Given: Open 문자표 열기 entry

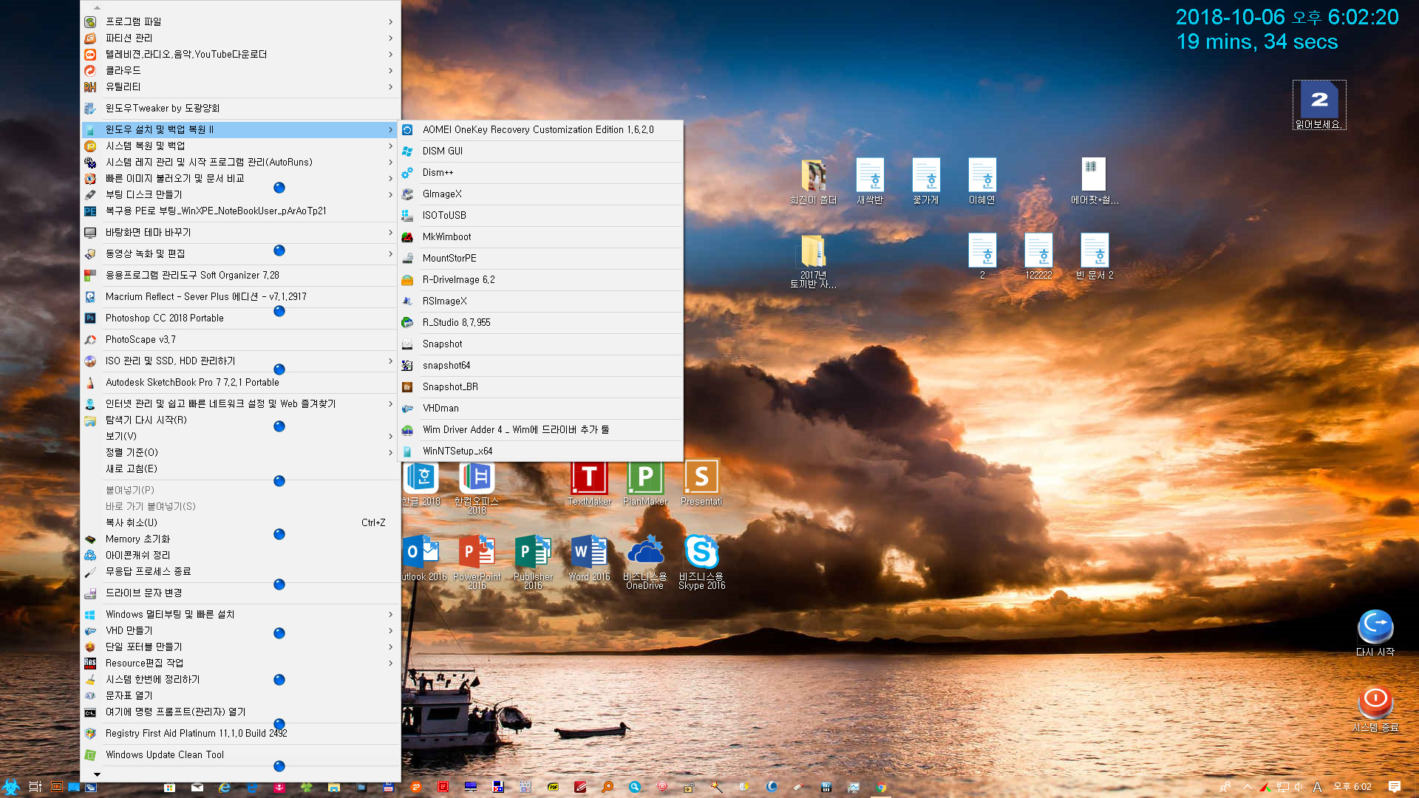Looking at the screenshot, I should [x=240, y=695].
